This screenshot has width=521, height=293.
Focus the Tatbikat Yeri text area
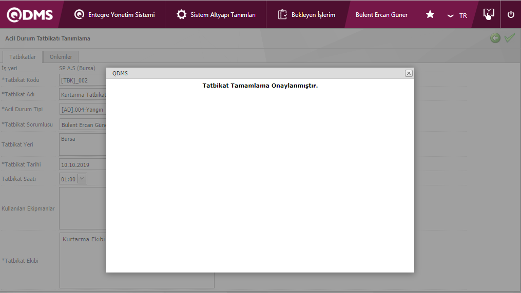82,144
